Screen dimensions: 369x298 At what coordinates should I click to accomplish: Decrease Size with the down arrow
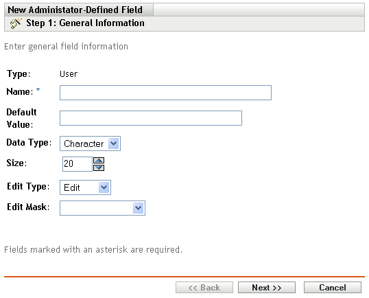tap(99, 168)
